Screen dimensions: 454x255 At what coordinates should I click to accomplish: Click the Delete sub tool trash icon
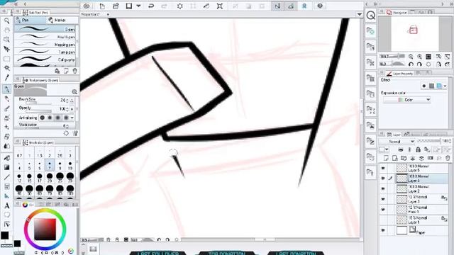coord(75,71)
